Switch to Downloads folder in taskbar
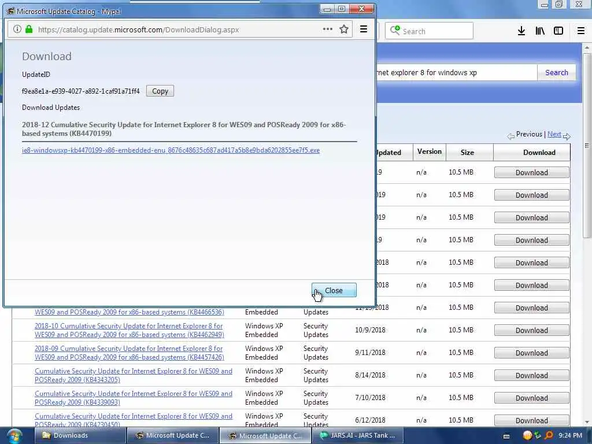The height and width of the screenshot is (444, 592). point(80,436)
